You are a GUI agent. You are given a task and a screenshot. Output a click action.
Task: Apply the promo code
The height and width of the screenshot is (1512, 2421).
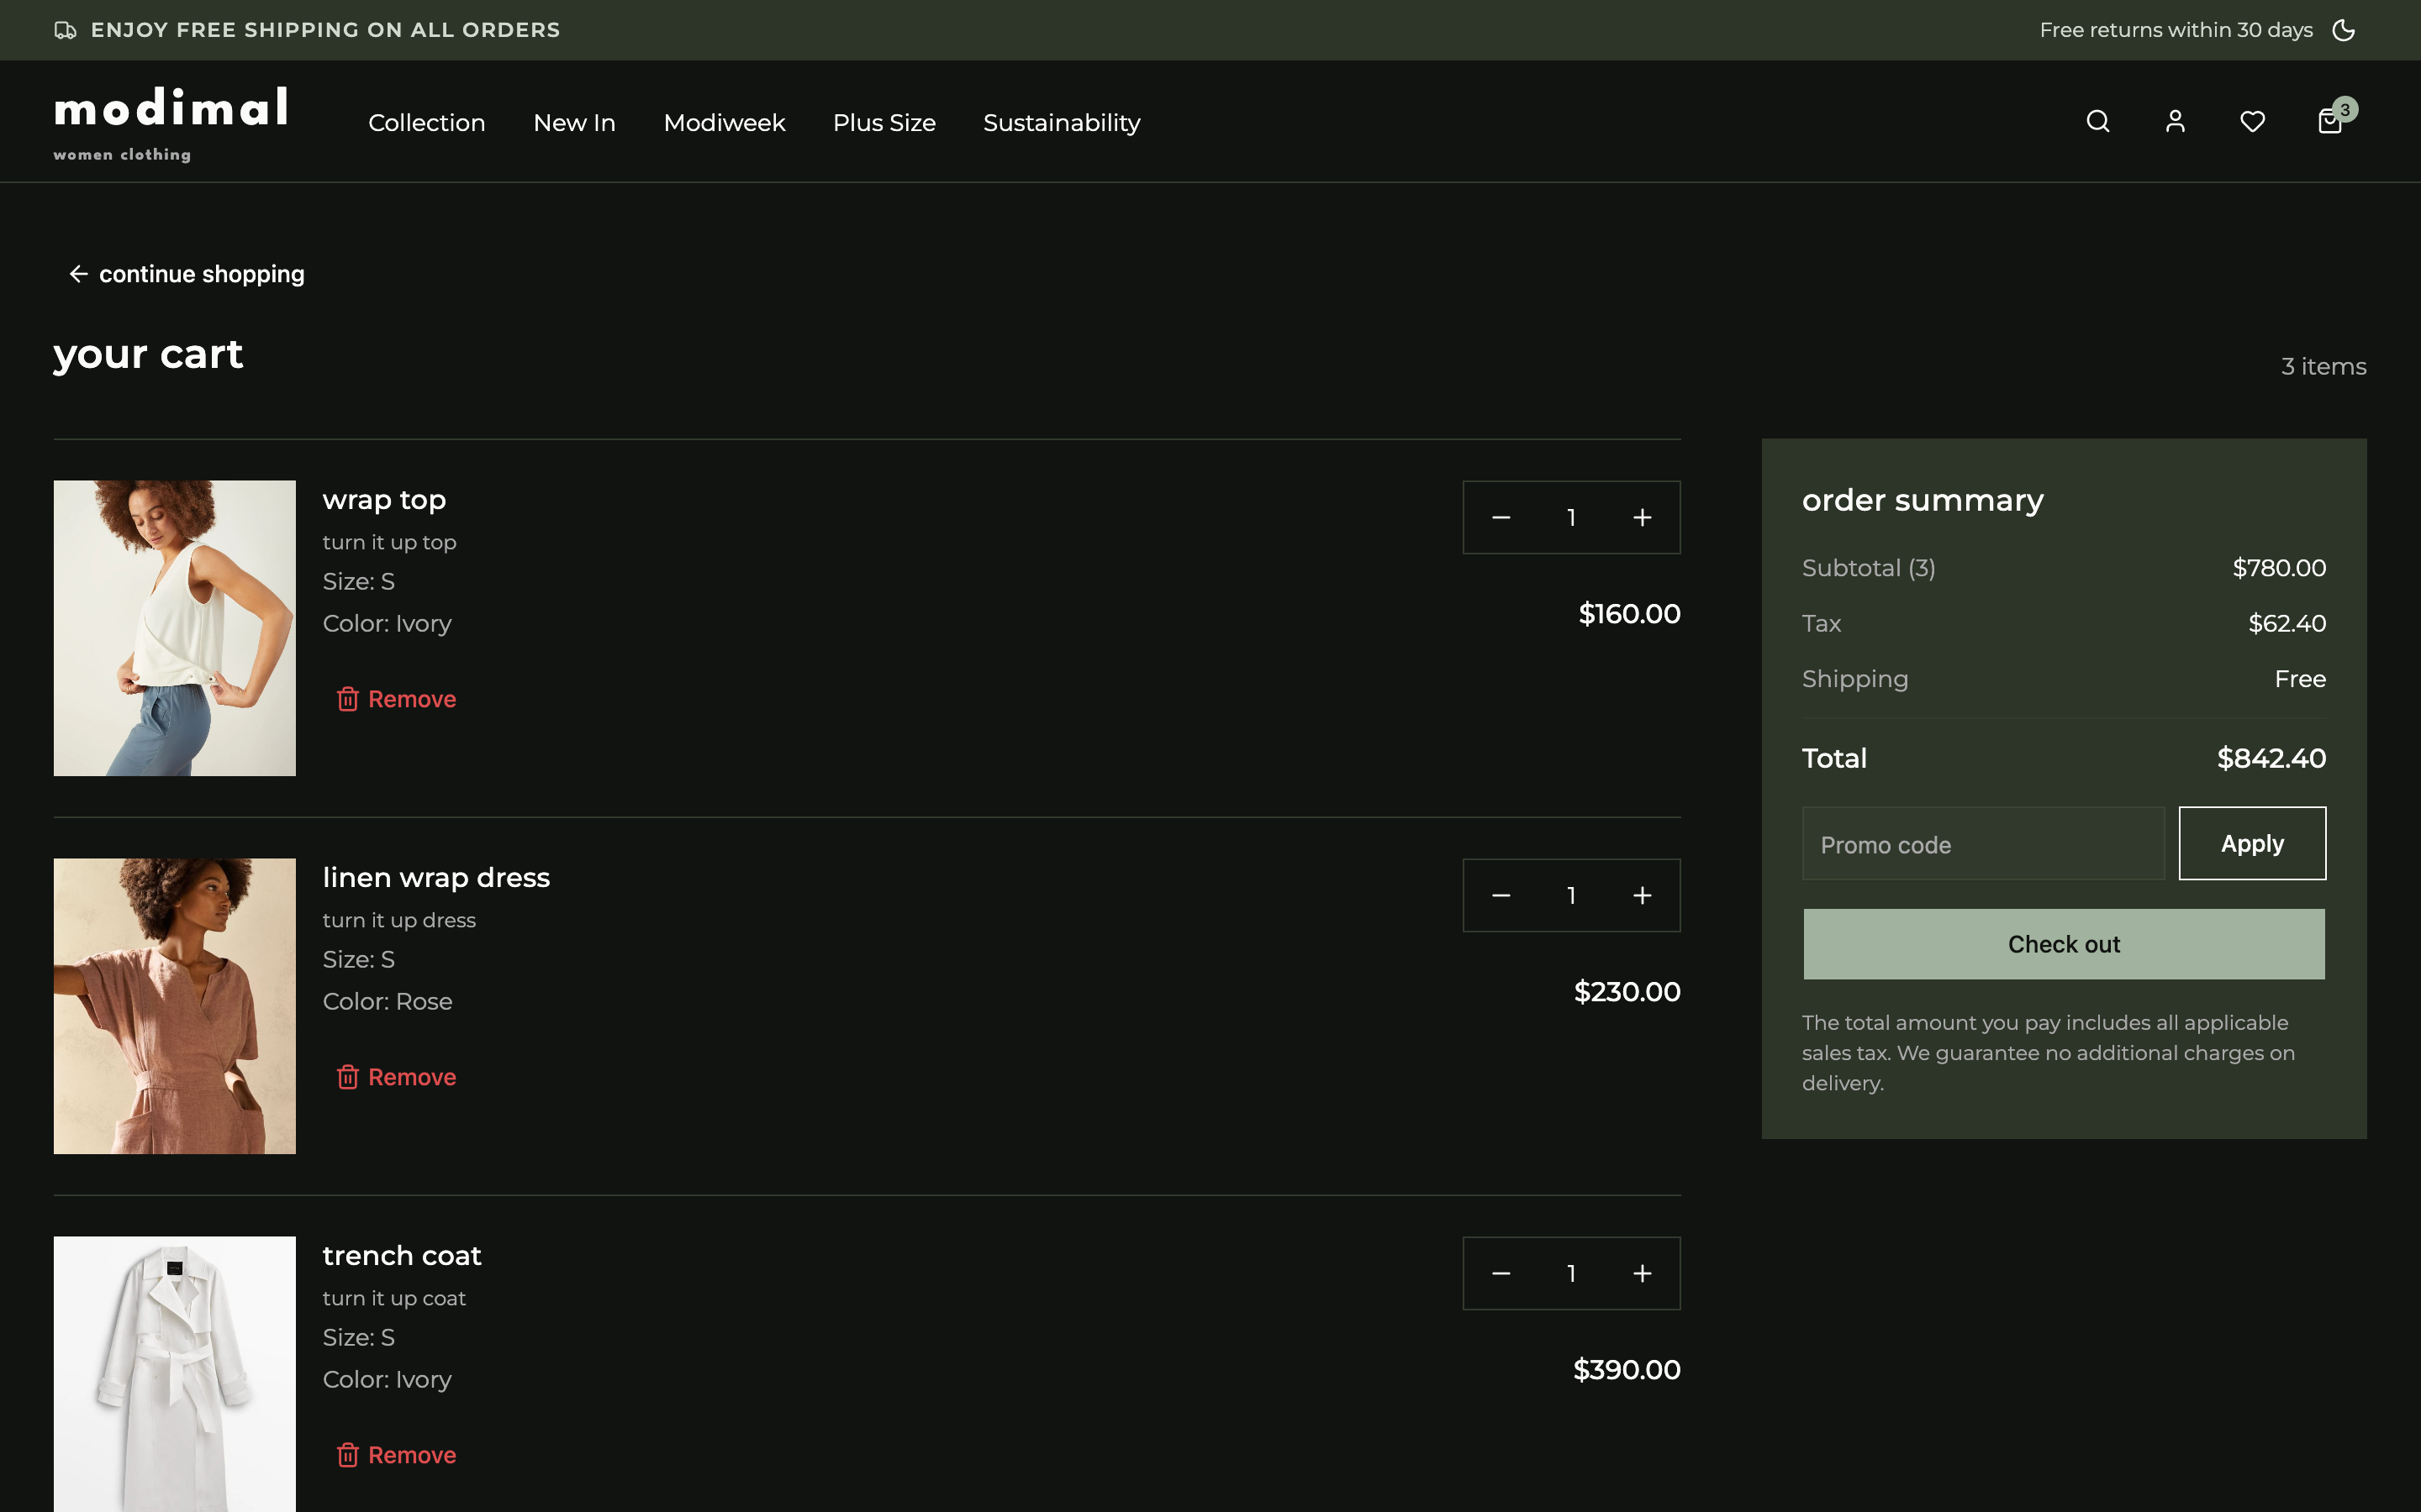tap(2252, 843)
